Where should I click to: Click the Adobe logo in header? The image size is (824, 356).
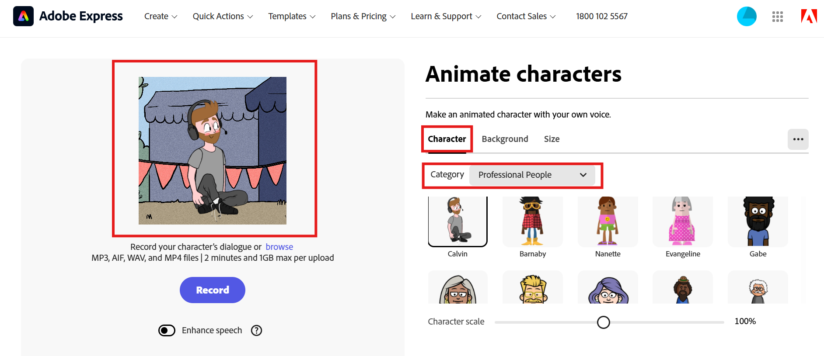click(x=809, y=16)
